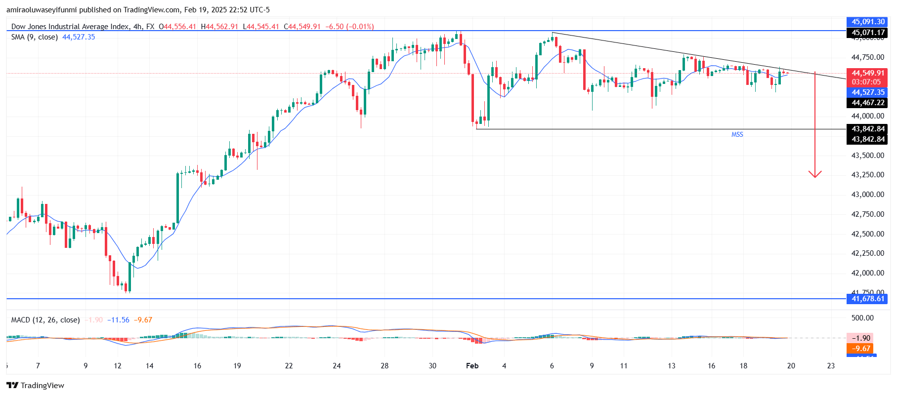Image resolution: width=897 pixels, height=396 pixels.
Task: Click the 30 label on the date axis
Action: pyautogui.click(x=432, y=366)
